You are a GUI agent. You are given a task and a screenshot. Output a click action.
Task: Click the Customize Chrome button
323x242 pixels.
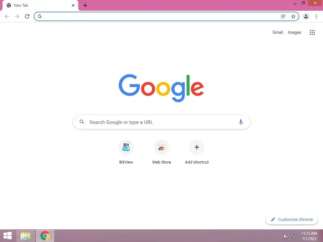point(292,220)
